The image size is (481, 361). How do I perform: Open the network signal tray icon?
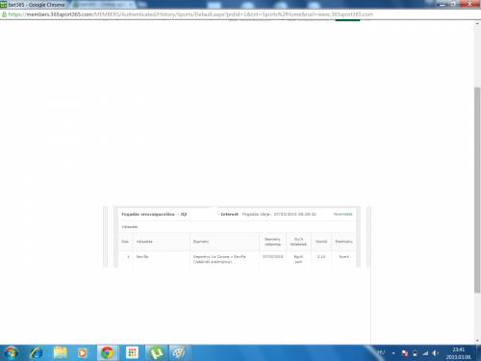click(x=425, y=353)
